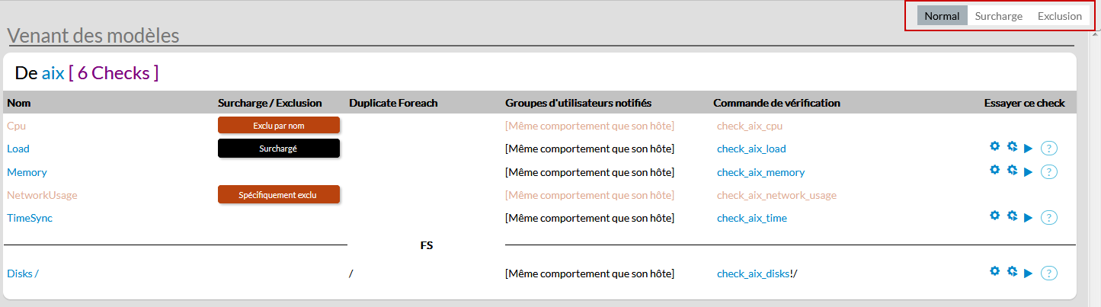Open the question mark help for Disks /
The width and height of the screenshot is (1101, 307).
click(x=1049, y=273)
